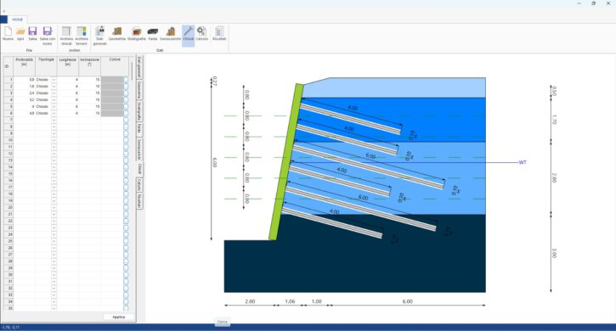Click the gray Colore swatch in row 6
This screenshot has width=616, height=331.
[x=112, y=113]
